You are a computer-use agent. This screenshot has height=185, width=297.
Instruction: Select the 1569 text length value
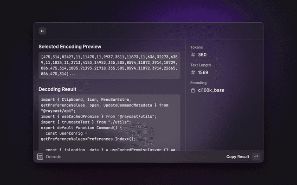[203, 73]
